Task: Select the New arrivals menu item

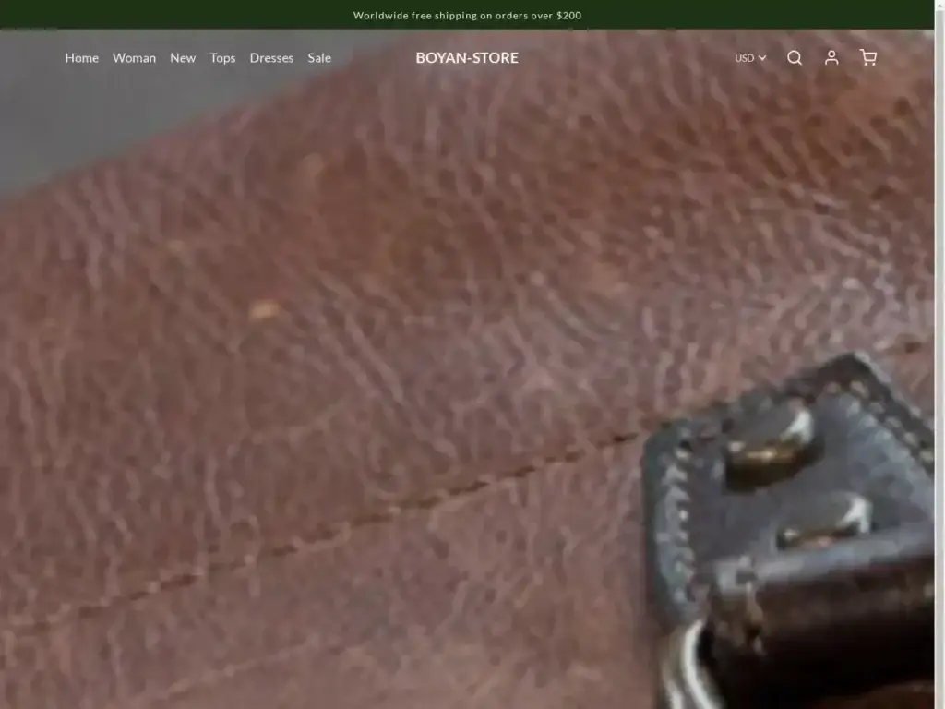Action: pyautogui.click(x=183, y=58)
